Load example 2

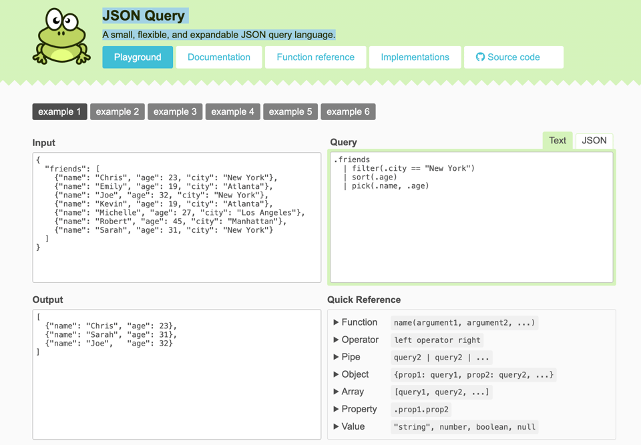[118, 111]
